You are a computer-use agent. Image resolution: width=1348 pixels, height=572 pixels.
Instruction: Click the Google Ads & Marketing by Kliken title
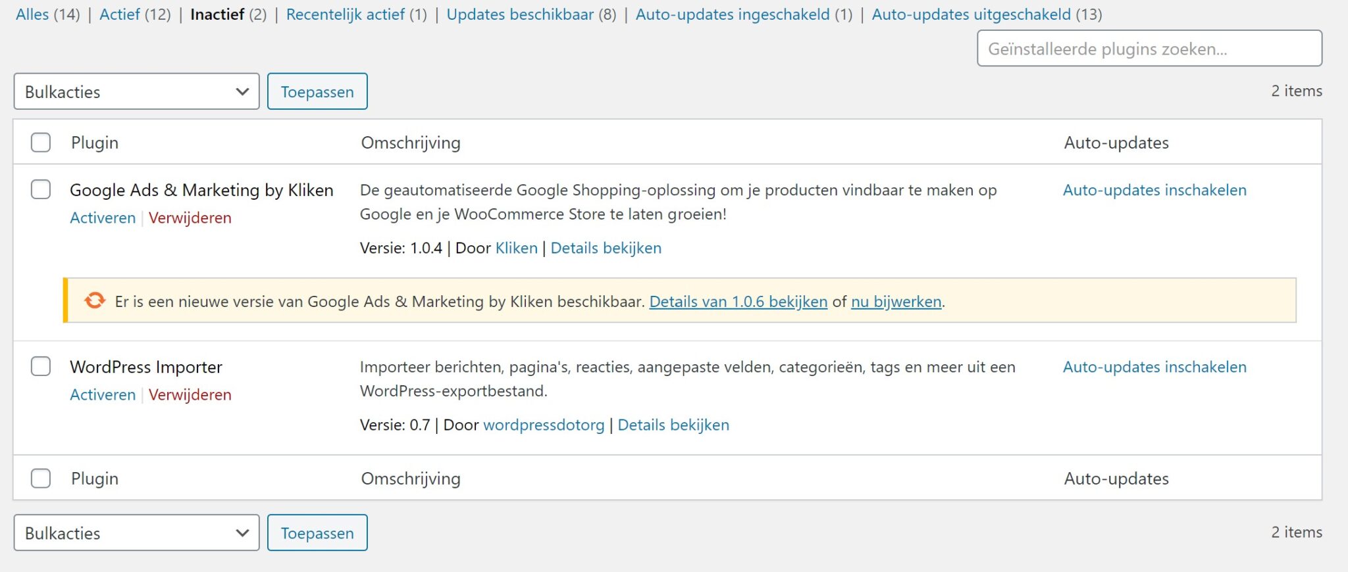pyautogui.click(x=201, y=190)
